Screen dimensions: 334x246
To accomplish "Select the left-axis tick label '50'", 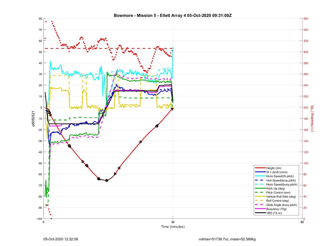I will click(x=41, y=52).
